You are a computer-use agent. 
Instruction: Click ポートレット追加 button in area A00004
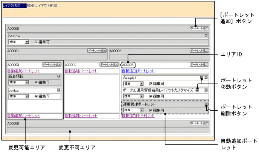click(109, 65)
